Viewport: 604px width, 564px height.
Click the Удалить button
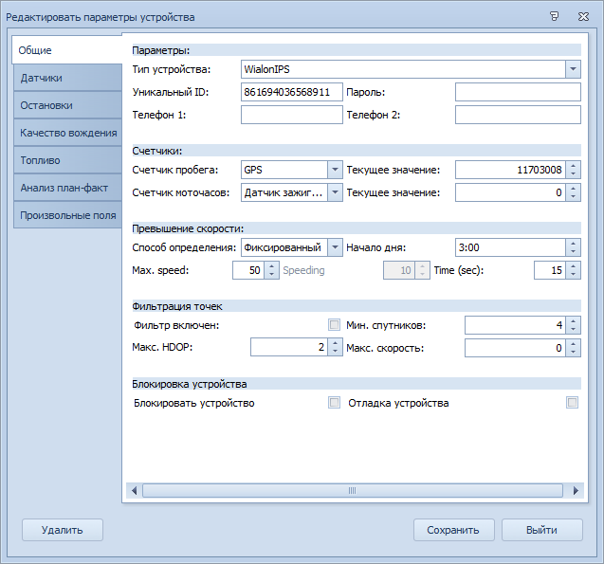[63, 530]
